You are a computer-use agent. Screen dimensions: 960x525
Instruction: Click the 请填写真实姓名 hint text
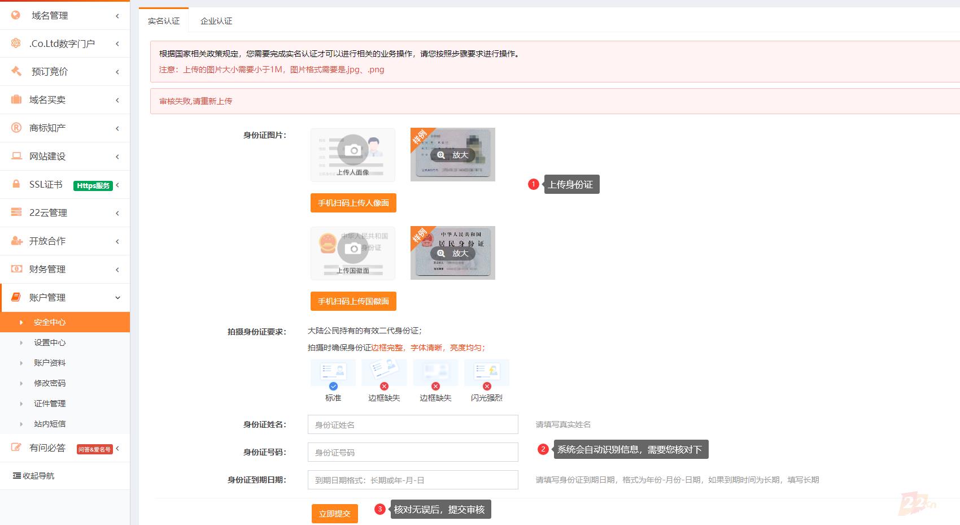[563, 424]
